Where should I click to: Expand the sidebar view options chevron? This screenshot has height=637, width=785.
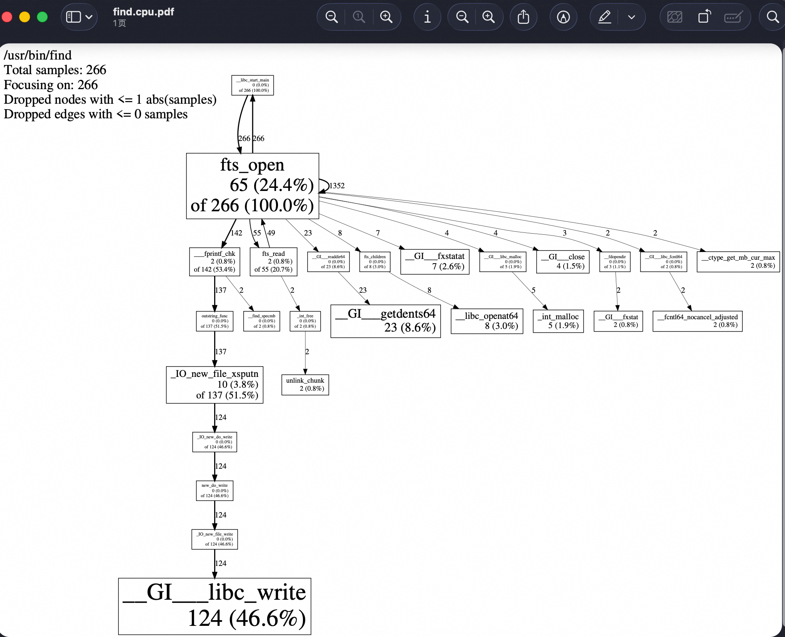(x=89, y=17)
